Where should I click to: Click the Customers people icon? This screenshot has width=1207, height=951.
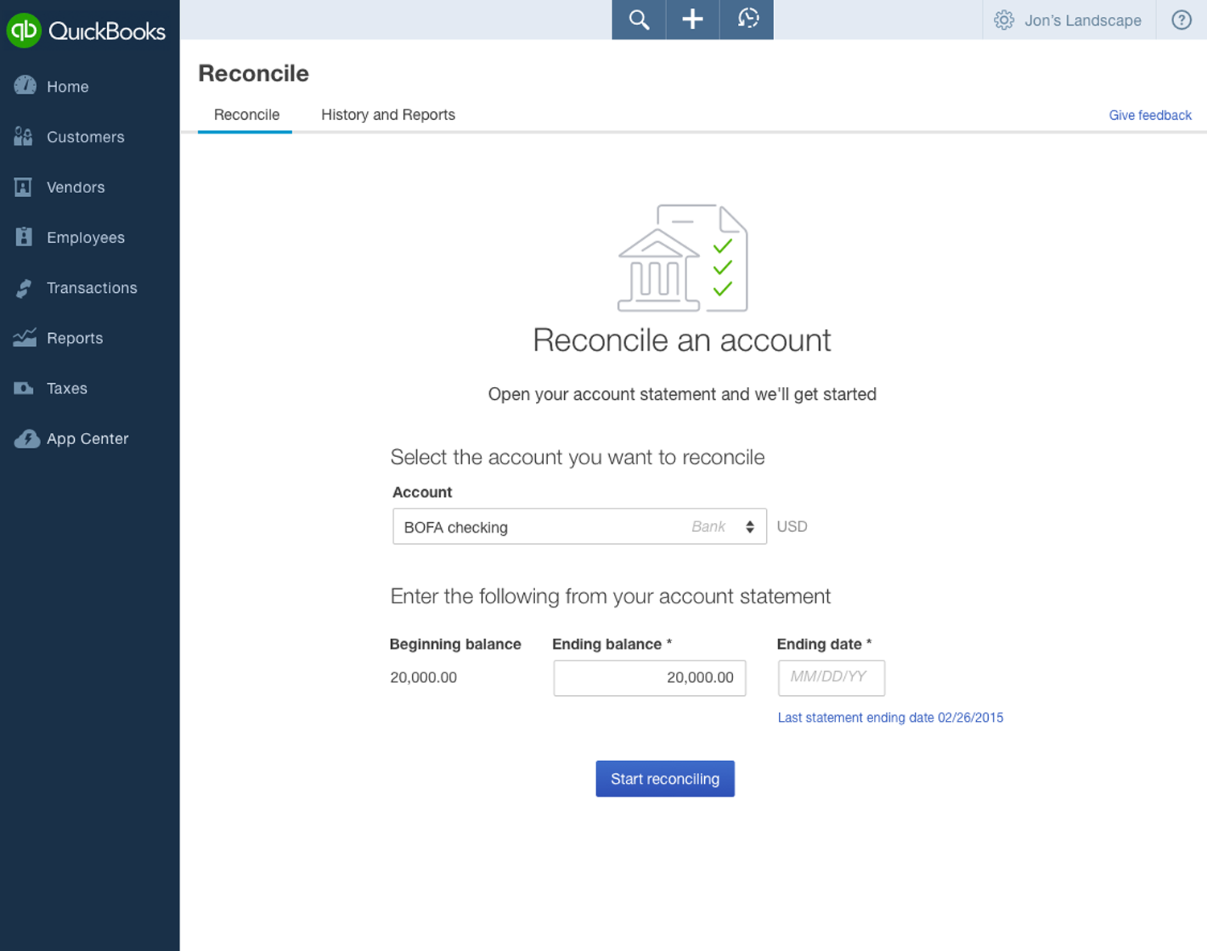23,136
